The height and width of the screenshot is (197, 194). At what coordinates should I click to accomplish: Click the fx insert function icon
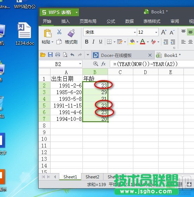[x=103, y=64]
